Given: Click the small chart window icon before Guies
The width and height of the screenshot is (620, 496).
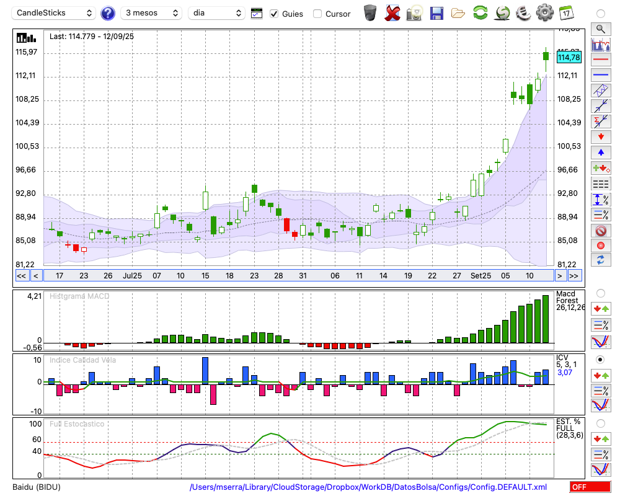Looking at the screenshot, I should pos(257,14).
